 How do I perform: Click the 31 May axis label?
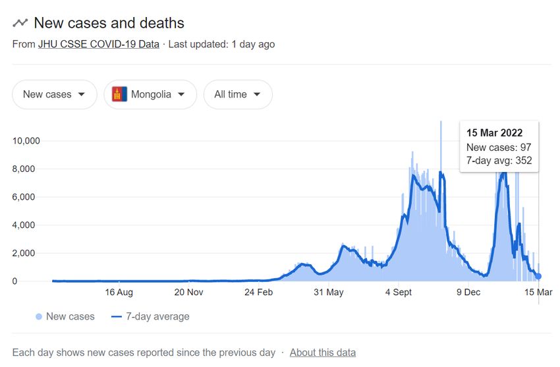tap(329, 292)
